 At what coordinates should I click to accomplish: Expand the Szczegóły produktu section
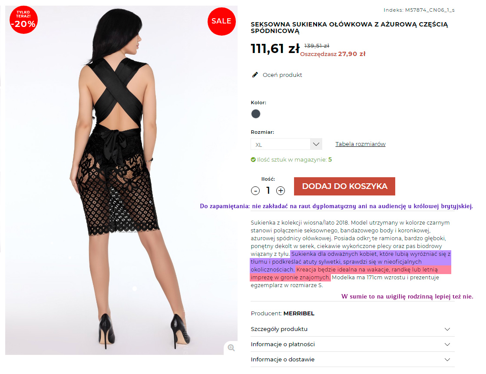pos(352,329)
